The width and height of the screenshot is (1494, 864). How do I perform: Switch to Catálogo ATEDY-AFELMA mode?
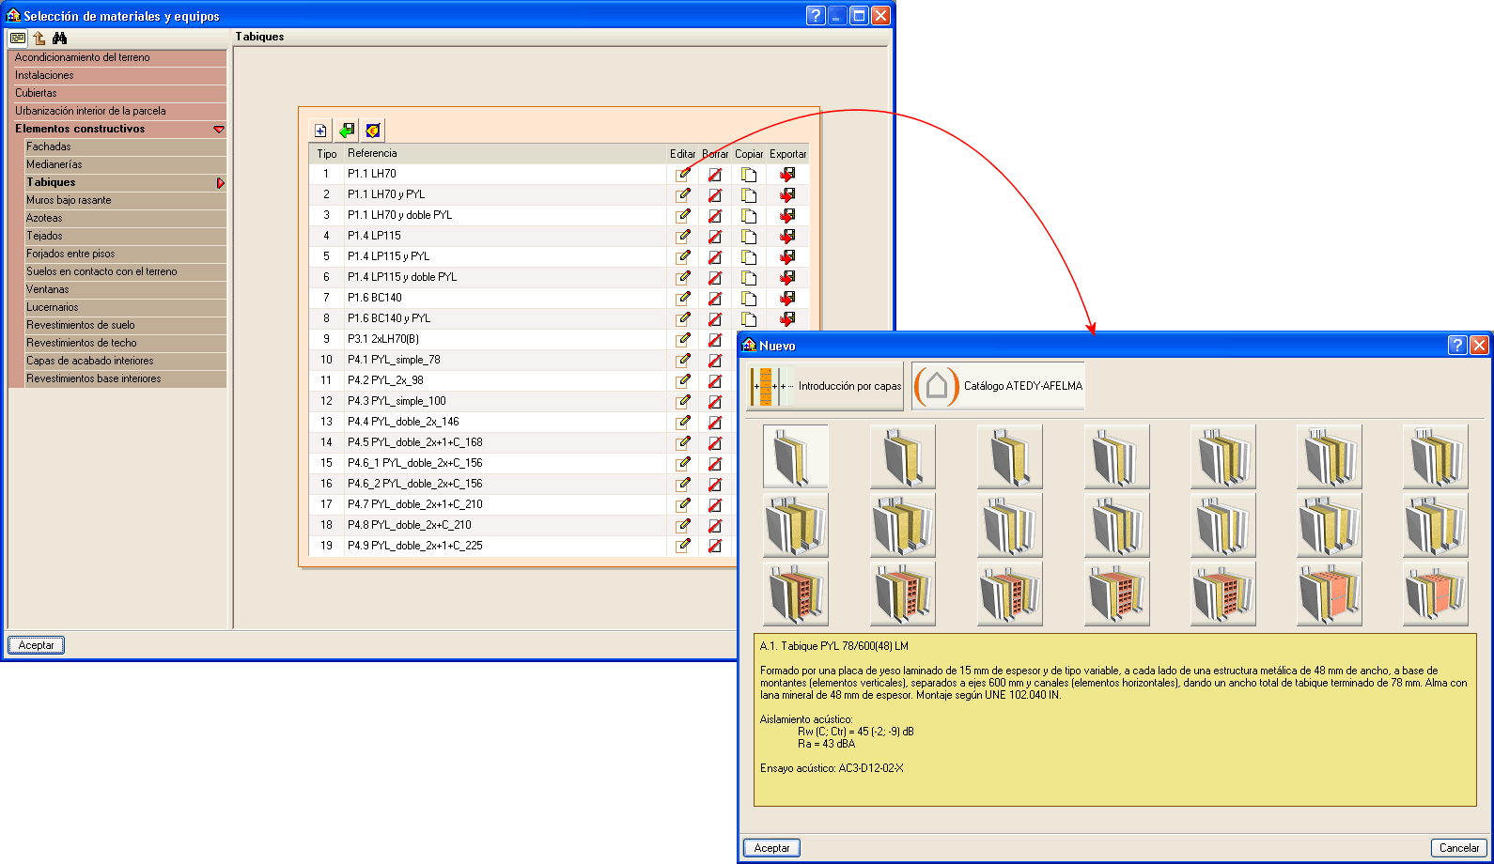click(x=998, y=386)
